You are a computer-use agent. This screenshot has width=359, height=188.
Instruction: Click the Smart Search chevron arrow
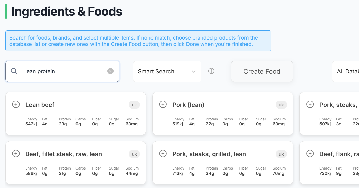click(x=194, y=71)
